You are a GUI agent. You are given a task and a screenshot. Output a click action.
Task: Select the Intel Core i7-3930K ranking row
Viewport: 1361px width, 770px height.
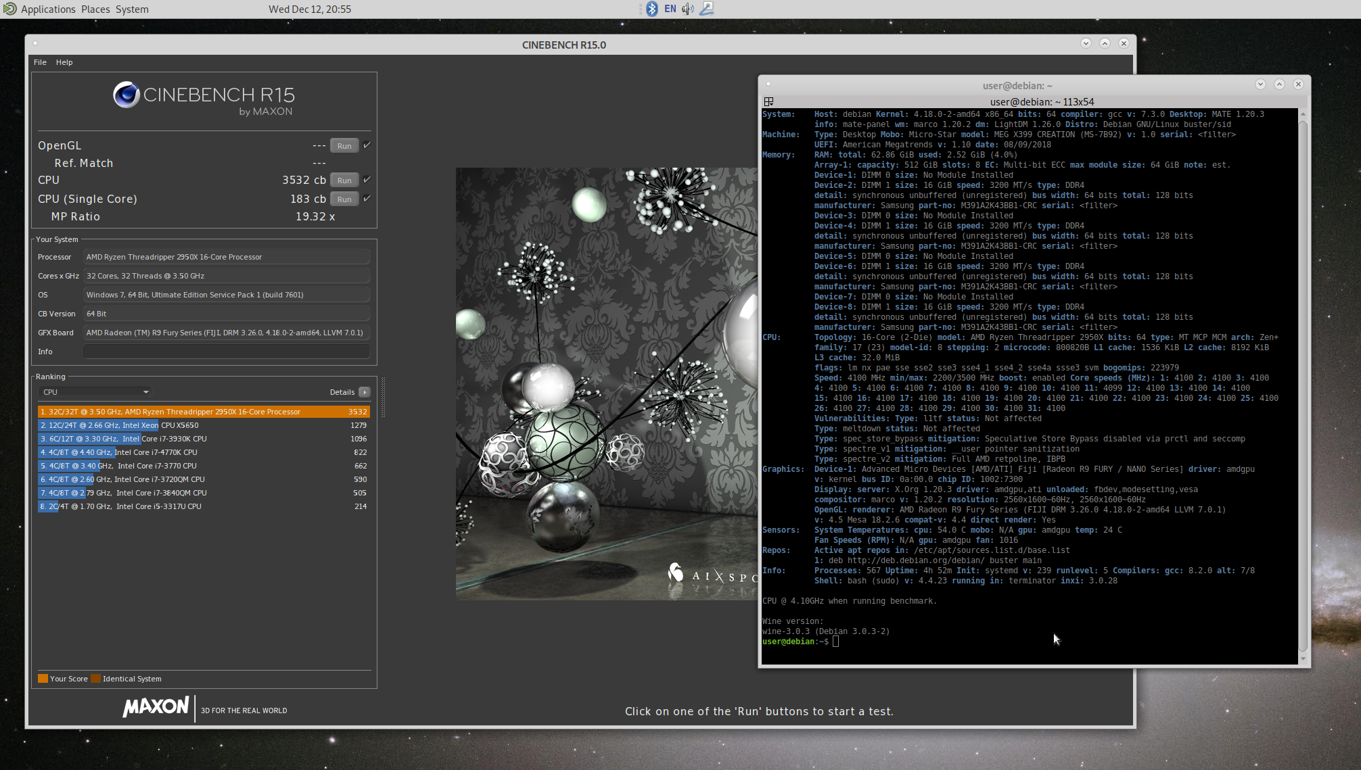[204, 439]
